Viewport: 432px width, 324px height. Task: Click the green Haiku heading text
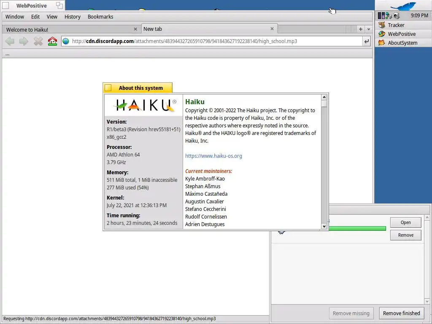pyautogui.click(x=195, y=102)
